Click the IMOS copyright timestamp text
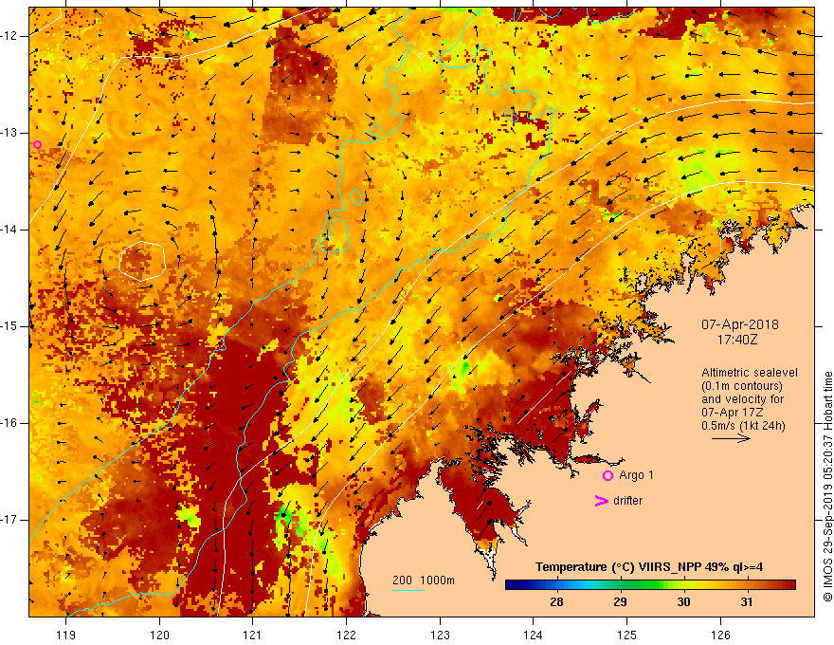This screenshot has height=645, width=834. (x=827, y=487)
